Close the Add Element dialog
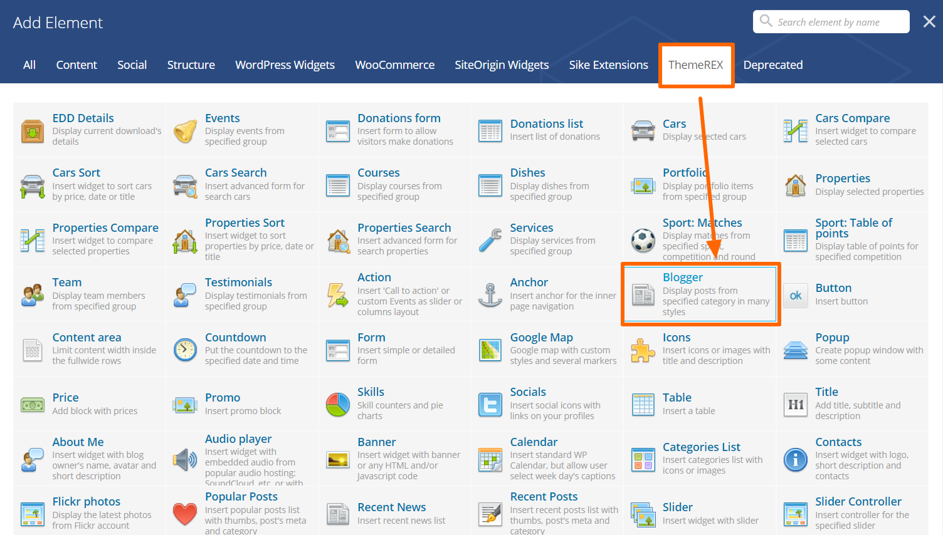This screenshot has width=943, height=535. coord(929,22)
